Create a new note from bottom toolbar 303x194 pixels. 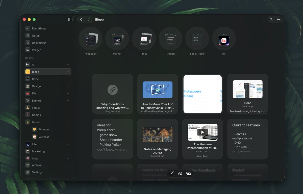tap(171, 173)
